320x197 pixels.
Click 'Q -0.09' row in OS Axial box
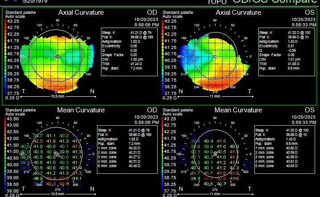coord(277,50)
